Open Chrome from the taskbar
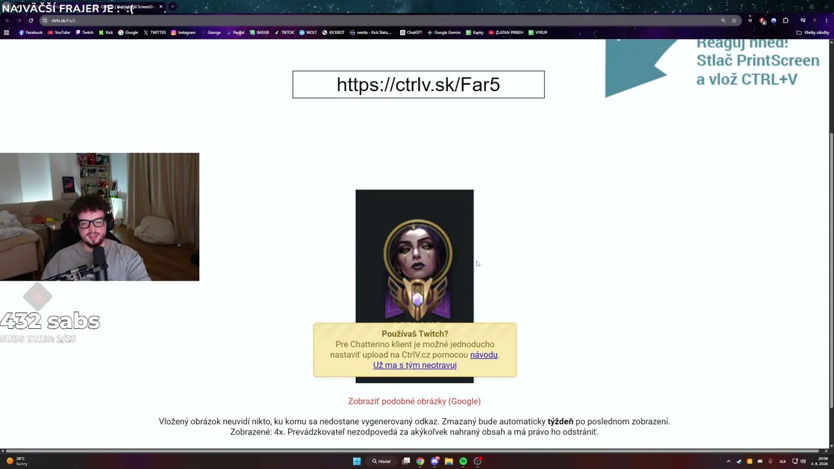 (420, 461)
